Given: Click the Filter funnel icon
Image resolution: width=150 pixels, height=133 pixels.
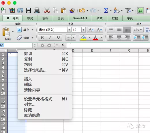Looking at the screenshot, I should click(128, 10).
